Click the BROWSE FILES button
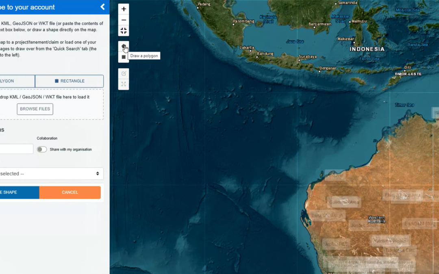This screenshot has height=274, width=439. tap(35, 109)
